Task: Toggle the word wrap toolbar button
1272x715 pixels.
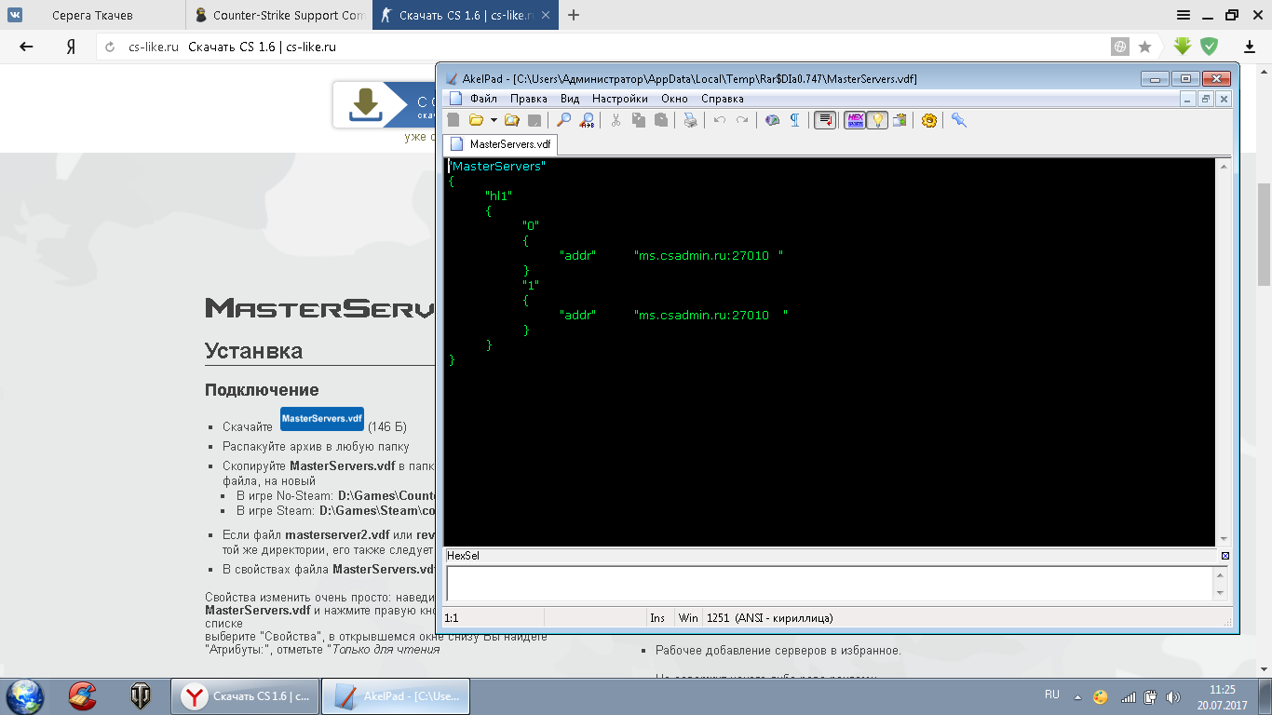Action: (825, 120)
